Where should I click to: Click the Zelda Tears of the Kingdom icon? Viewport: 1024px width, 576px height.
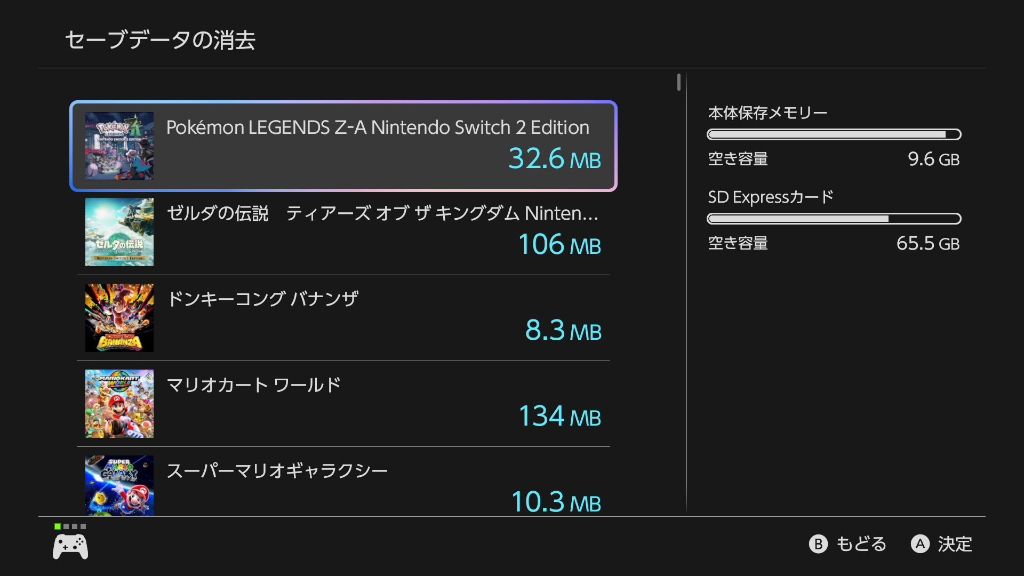[x=119, y=232]
